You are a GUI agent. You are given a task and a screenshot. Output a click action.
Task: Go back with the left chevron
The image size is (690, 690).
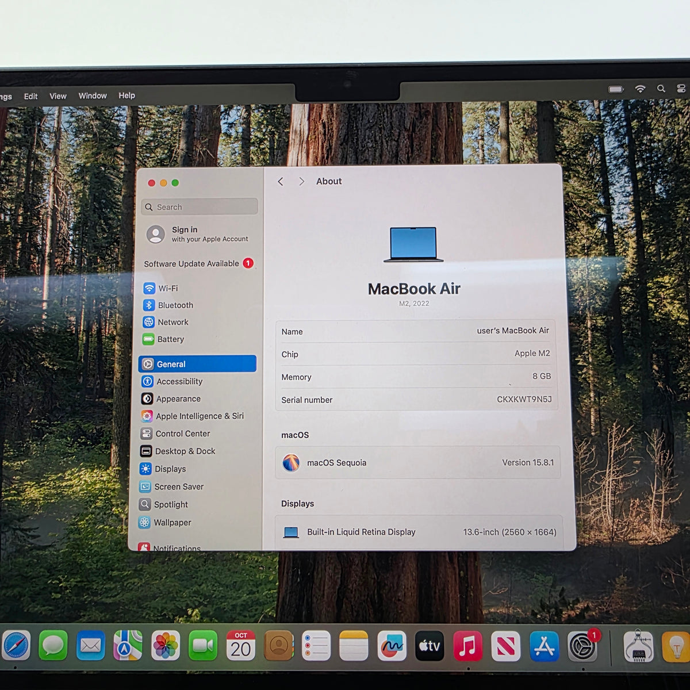coord(281,182)
